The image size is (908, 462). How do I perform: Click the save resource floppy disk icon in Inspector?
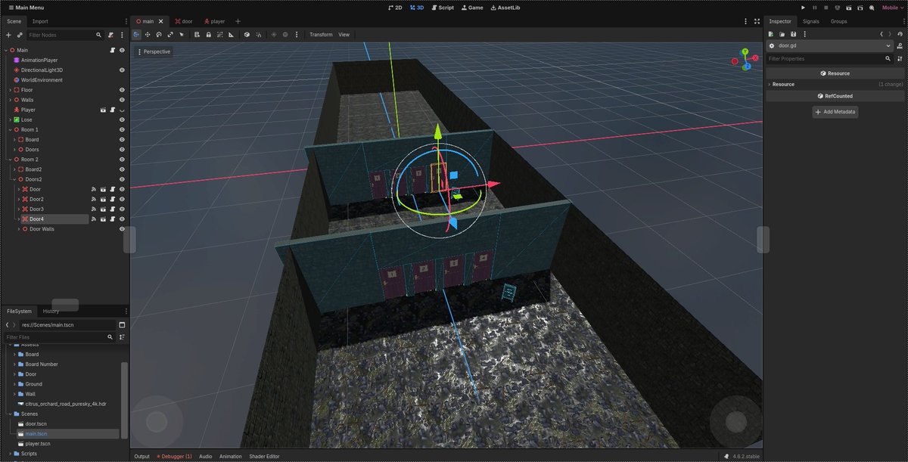pyautogui.click(x=793, y=34)
